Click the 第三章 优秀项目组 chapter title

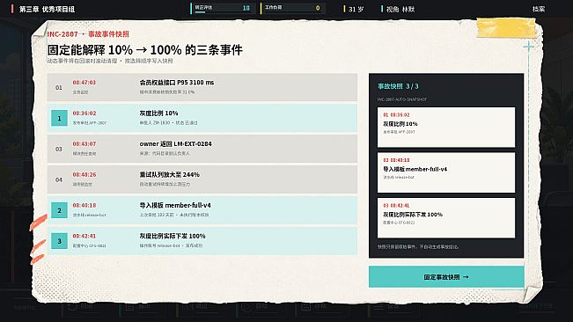coord(47,9)
